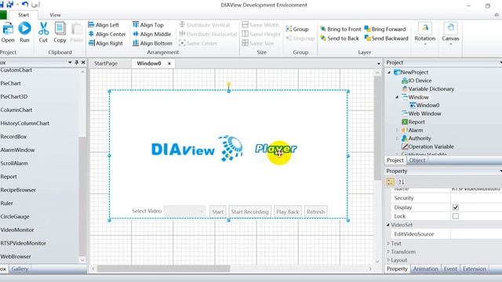
Task: Expand the Authority tree node
Action: (x=397, y=139)
